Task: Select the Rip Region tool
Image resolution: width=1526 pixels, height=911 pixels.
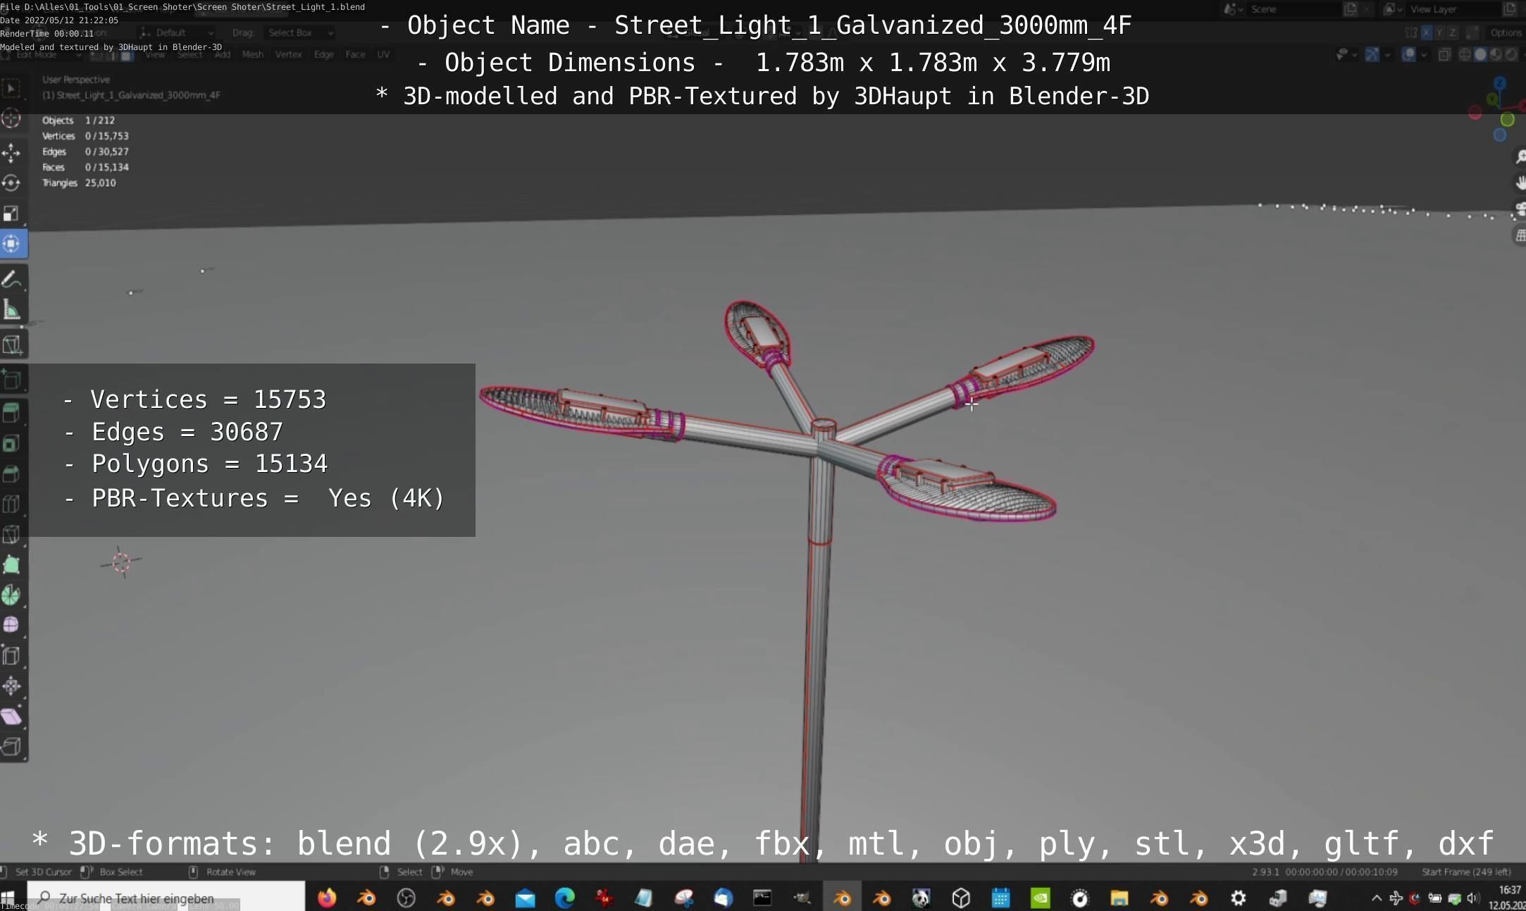Action: pos(11,747)
